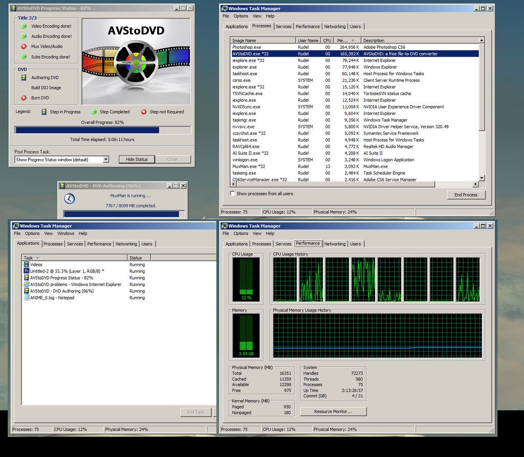Click the Hide Status button

[x=137, y=159]
